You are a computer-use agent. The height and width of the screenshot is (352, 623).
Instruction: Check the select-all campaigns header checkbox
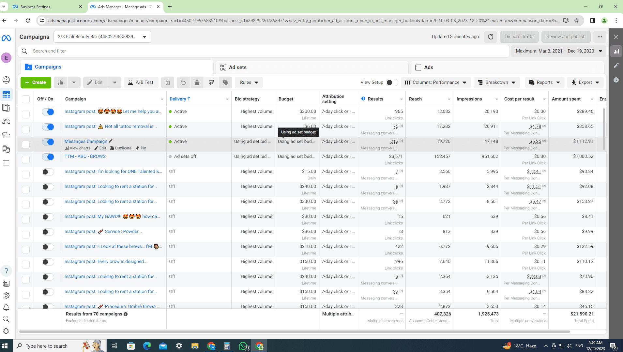pyautogui.click(x=26, y=99)
